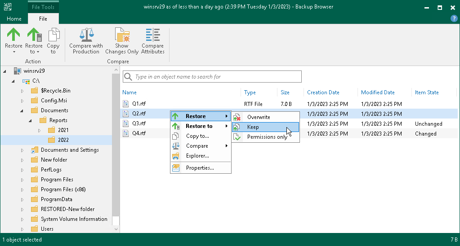Sort by Type column header

pos(250,92)
